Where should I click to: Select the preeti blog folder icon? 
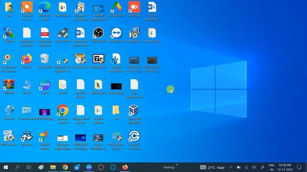[152, 35]
